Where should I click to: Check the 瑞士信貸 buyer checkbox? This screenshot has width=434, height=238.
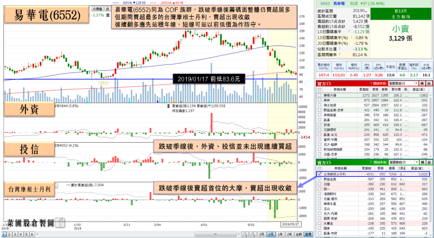coord(319,105)
